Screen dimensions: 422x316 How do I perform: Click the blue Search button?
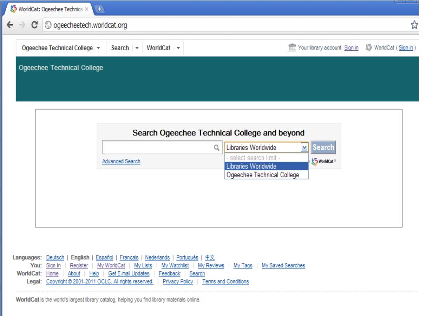coord(323,147)
